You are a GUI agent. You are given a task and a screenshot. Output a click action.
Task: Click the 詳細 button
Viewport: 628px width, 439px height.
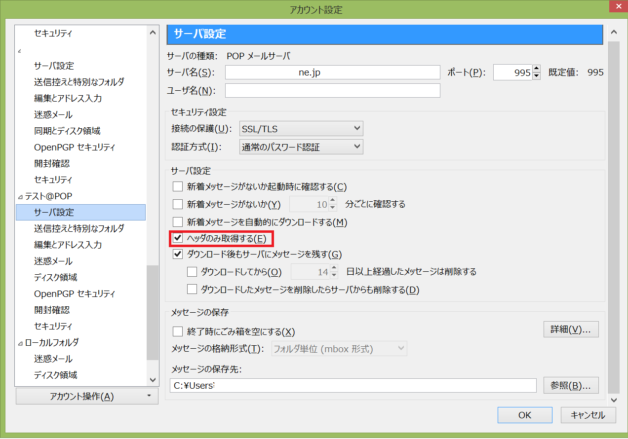[x=571, y=329]
